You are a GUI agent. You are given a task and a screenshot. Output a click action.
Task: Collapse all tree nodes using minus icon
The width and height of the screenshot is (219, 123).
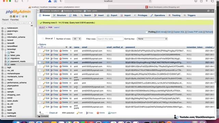click(x=32, y=26)
